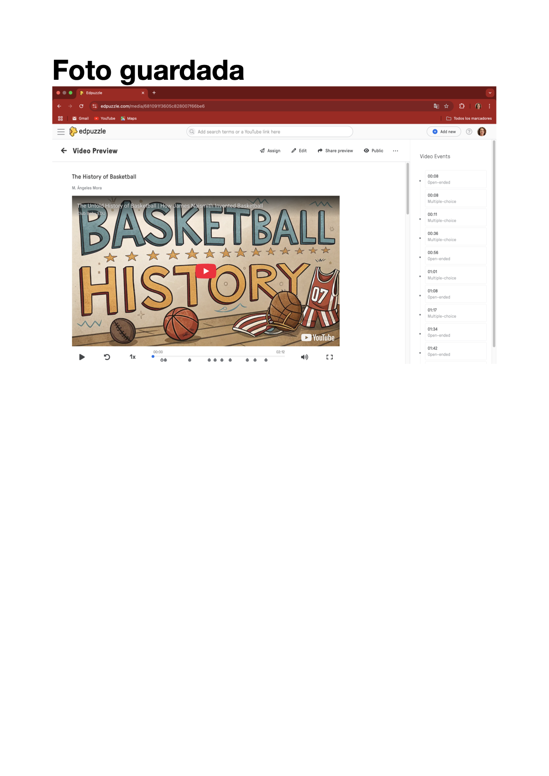This screenshot has width=549, height=776.
Task: Open the Maps bookmark
Action: pos(129,118)
